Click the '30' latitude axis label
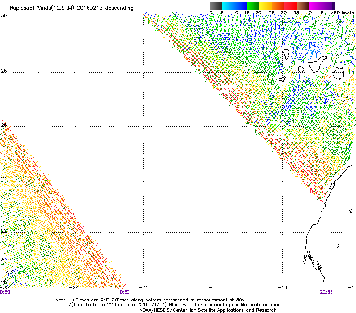Screen dimensions: 356x313 4,16
